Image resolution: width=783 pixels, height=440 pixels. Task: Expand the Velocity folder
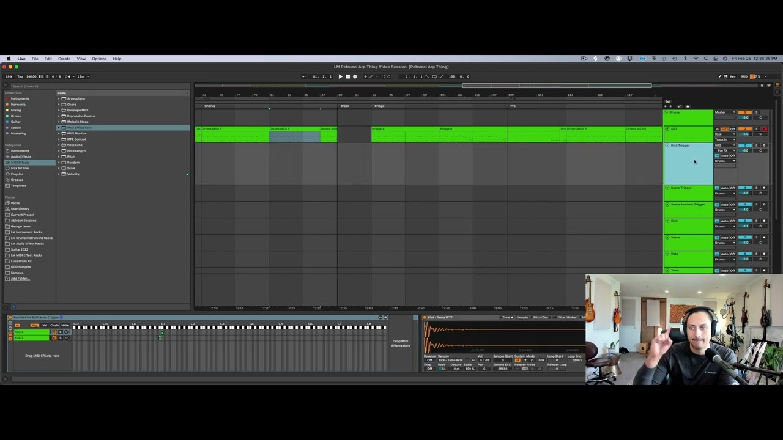click(x=59, y=174)
